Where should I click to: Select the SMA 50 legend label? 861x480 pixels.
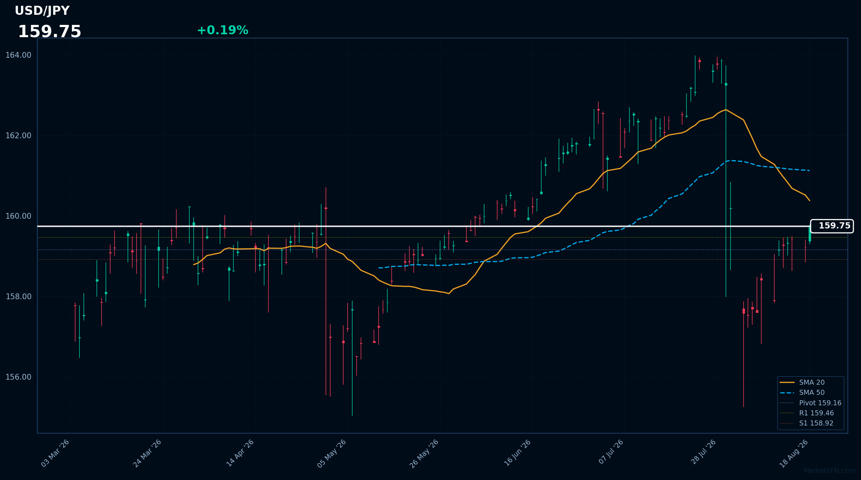812,393
